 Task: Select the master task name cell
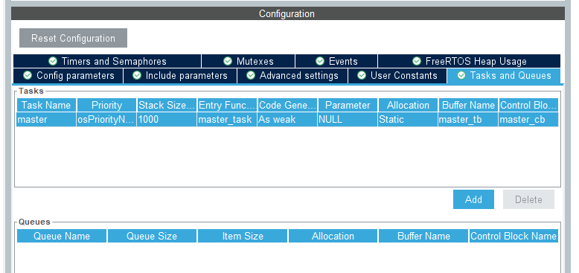(47, 120)
